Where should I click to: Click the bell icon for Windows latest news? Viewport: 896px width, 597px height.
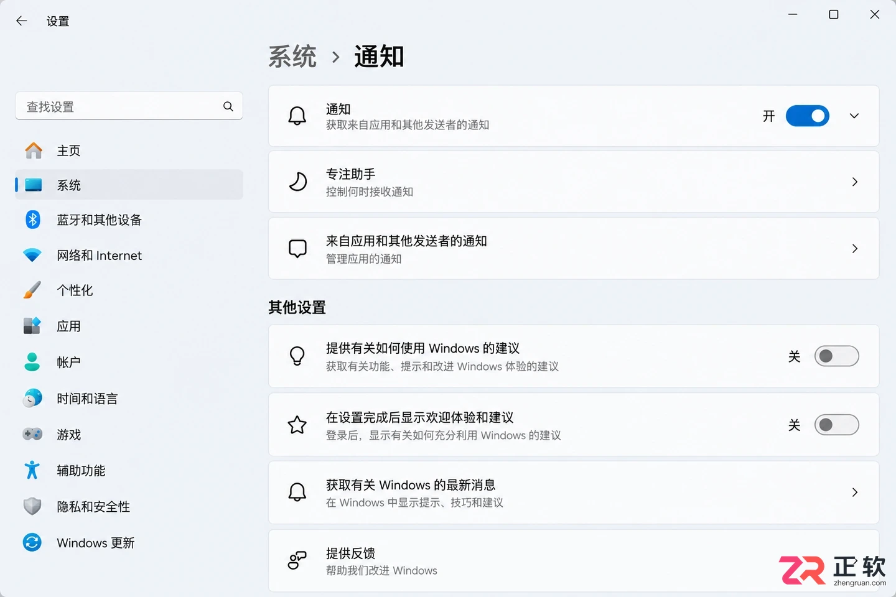pos(297,493)
